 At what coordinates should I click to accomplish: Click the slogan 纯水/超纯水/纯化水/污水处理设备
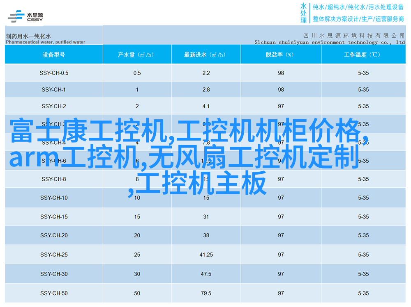click(358, 7)
